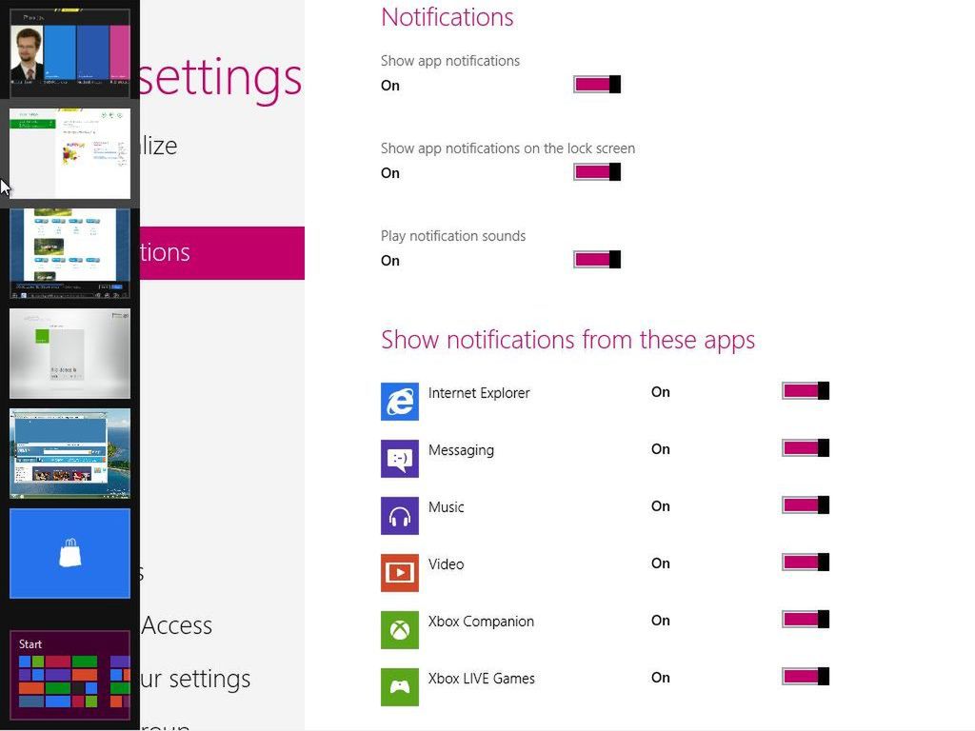975x731 pixels.
Task: Click the Video label
Action: [x=446, y=564]
